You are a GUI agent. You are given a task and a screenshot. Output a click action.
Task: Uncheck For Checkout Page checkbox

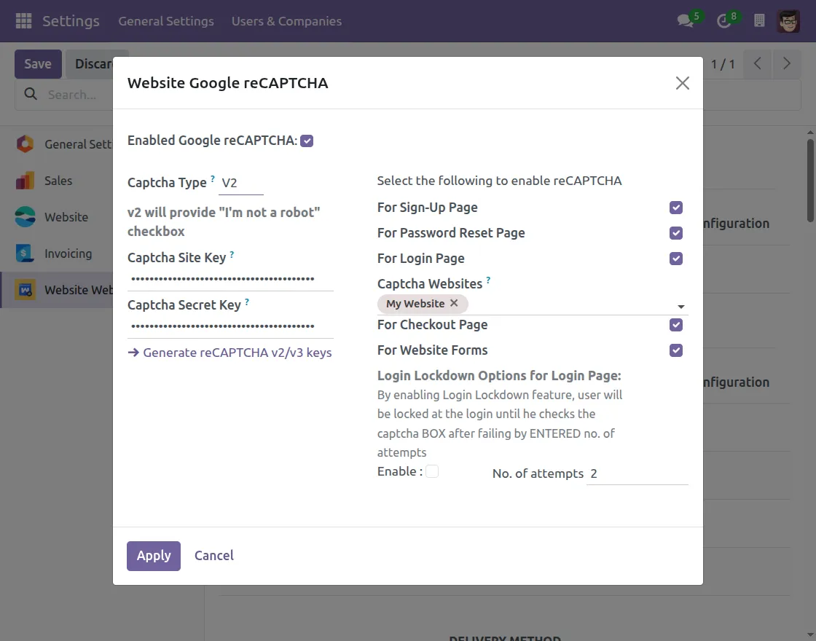(x=676, y=325)
